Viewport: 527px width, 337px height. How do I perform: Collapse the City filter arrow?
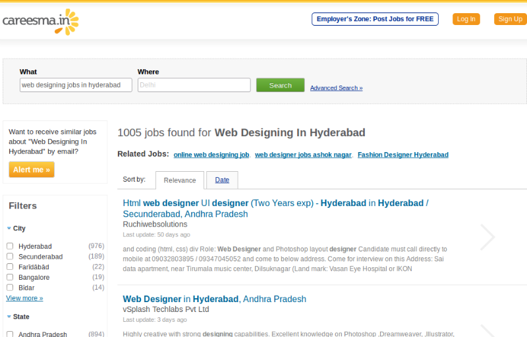(x=9, y=228)
